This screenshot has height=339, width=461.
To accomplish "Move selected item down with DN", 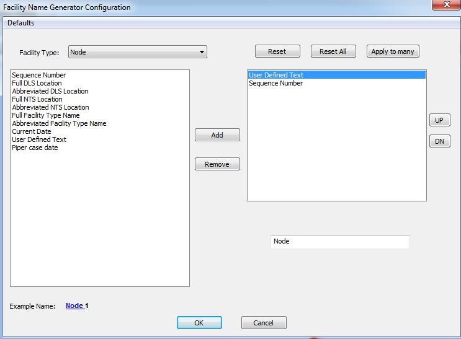I will (x=439, y=141).
